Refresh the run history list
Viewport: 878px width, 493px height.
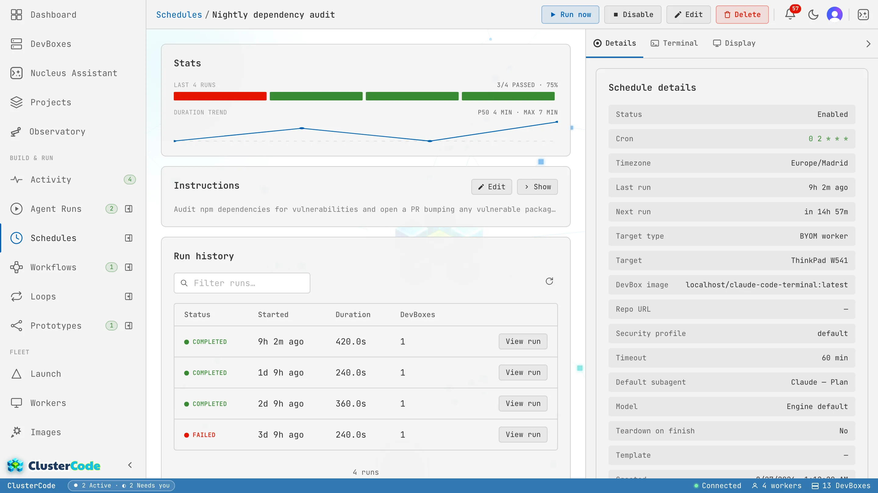tap(549, 281)
